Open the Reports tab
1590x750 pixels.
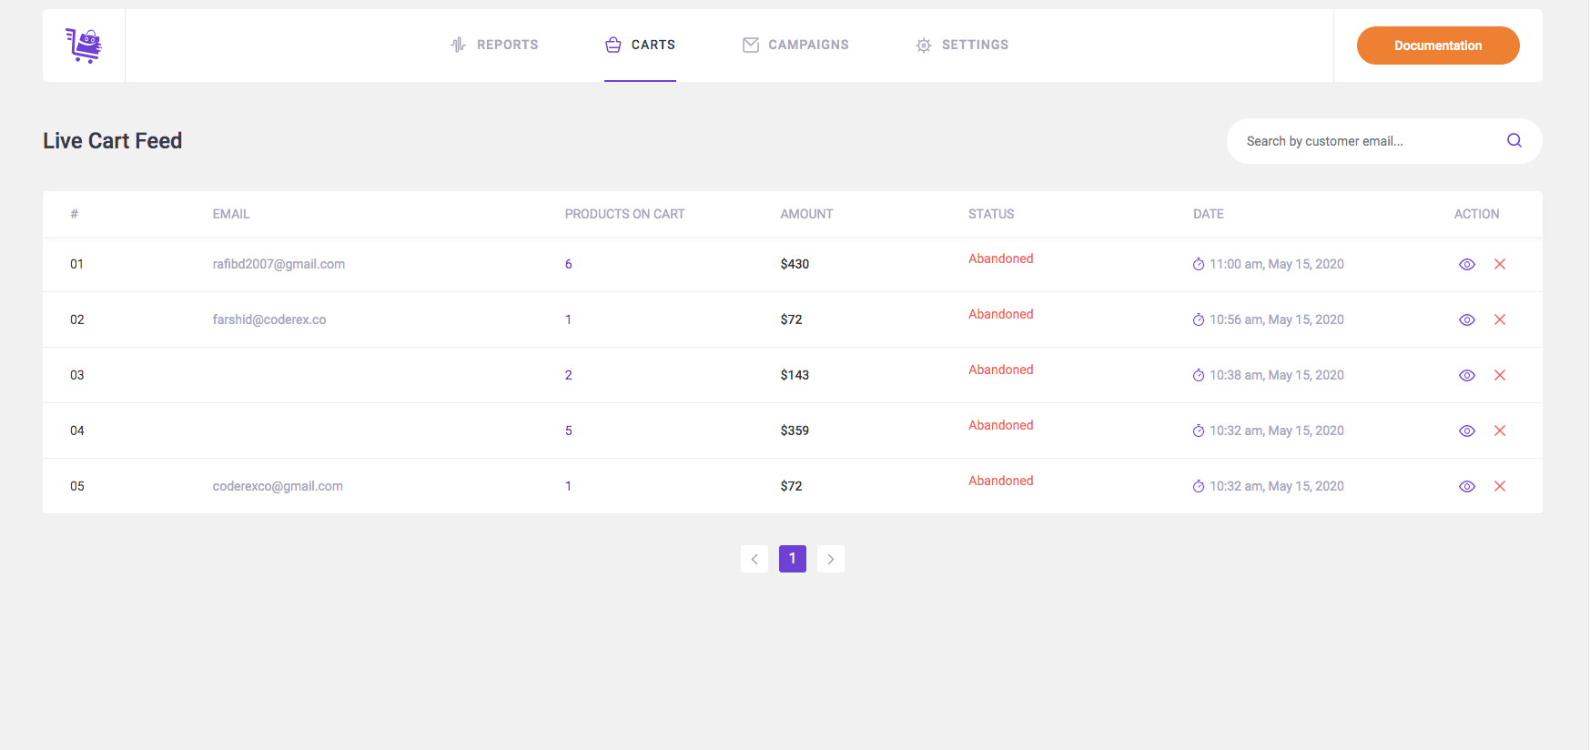494,45
